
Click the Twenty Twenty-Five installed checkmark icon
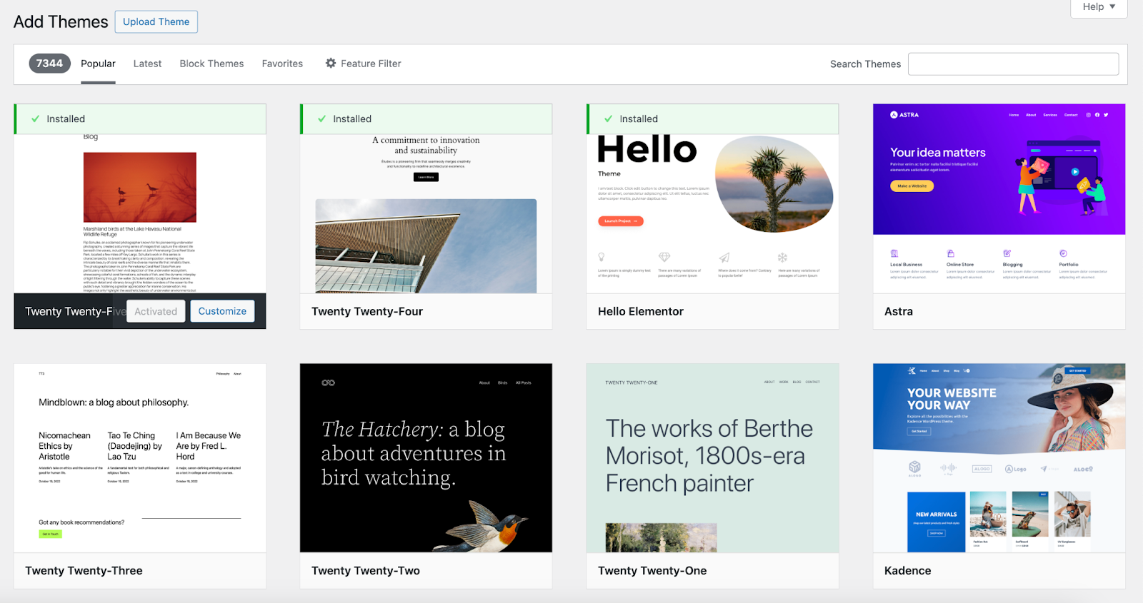click(35, 119)
